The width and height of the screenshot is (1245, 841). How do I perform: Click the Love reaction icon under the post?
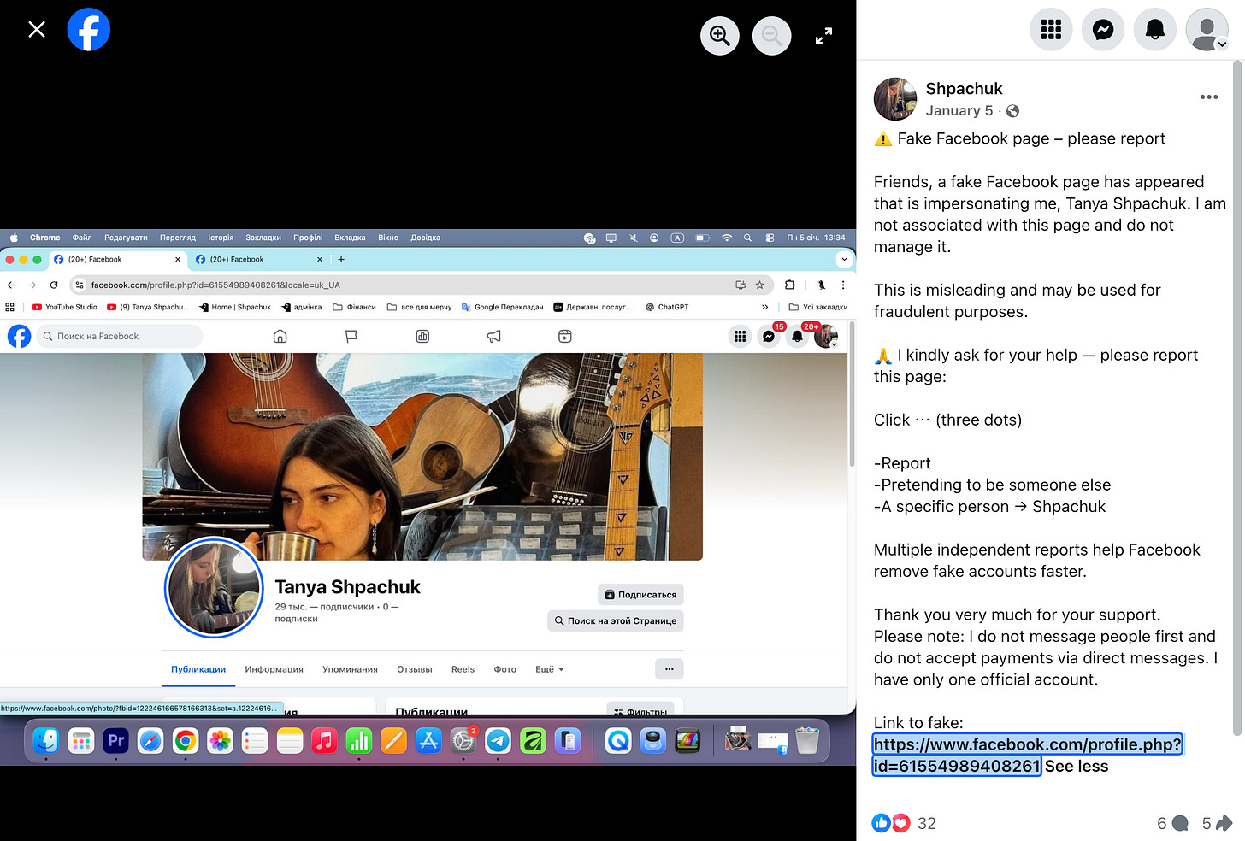901,823
